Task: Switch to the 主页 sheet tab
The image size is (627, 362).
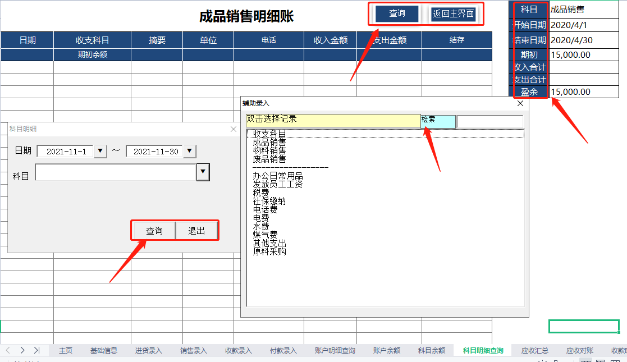Action: [x=66, y=351]
